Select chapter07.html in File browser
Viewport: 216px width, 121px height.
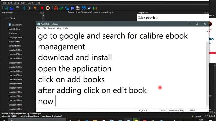16,75
